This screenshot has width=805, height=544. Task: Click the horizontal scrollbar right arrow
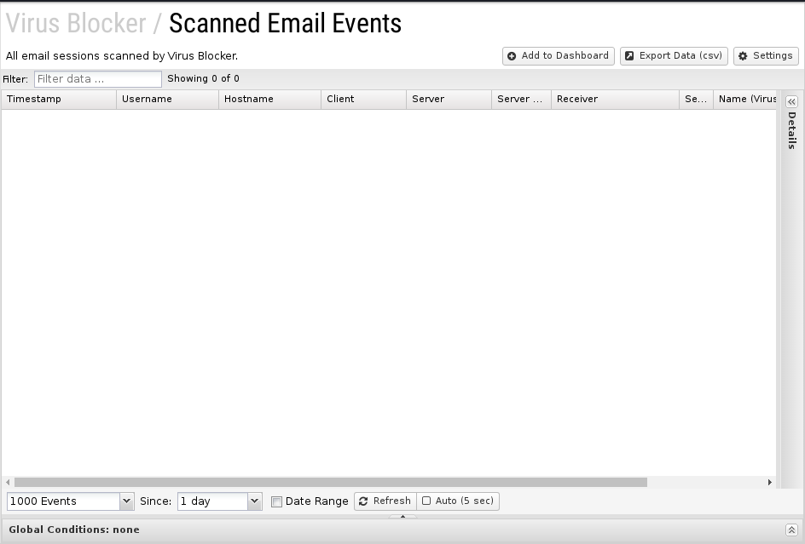tap(769, 482)
